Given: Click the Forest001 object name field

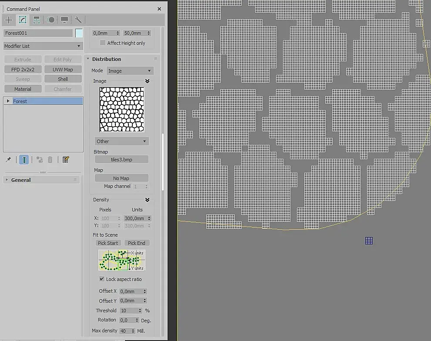Looking at the screenshot, I should [38, 33].
